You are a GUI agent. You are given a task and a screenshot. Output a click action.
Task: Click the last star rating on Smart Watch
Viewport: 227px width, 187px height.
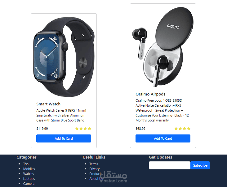pyautogui.click(x=90, y=129)
